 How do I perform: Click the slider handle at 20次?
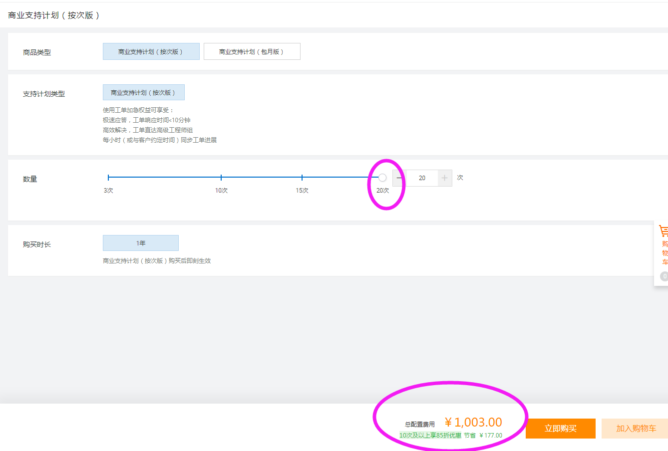pyautogui.click(x=382, y=178)
